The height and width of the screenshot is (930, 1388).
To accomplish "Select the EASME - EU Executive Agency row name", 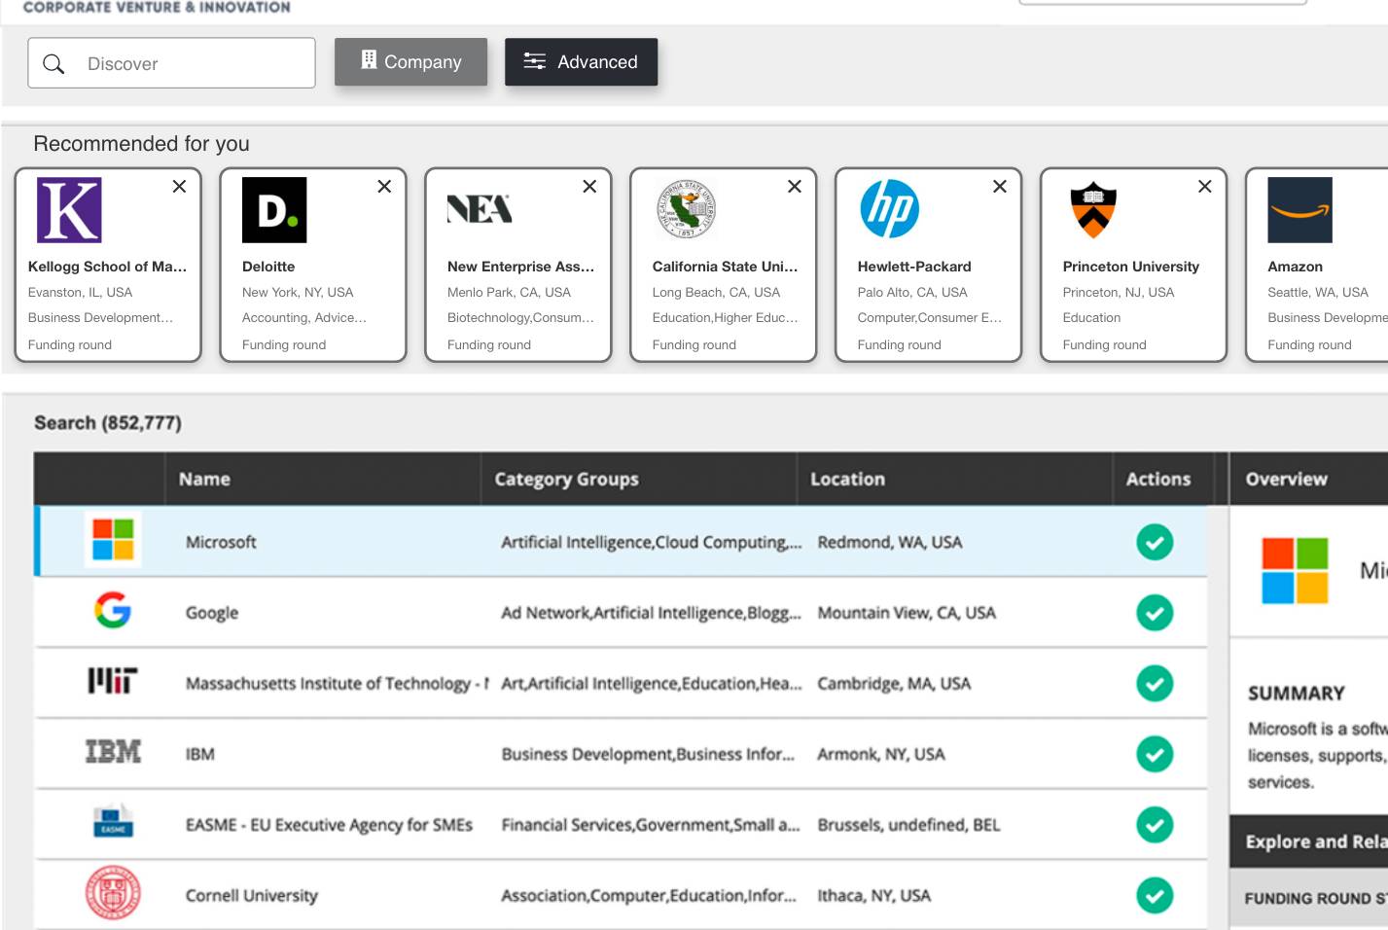I will coord(329,825).
